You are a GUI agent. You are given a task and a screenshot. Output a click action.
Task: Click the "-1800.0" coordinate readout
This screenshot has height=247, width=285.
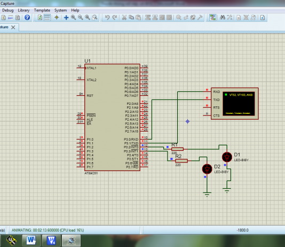[x=242, y=230]
